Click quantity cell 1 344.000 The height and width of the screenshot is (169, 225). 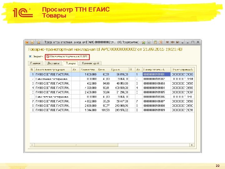88,110
